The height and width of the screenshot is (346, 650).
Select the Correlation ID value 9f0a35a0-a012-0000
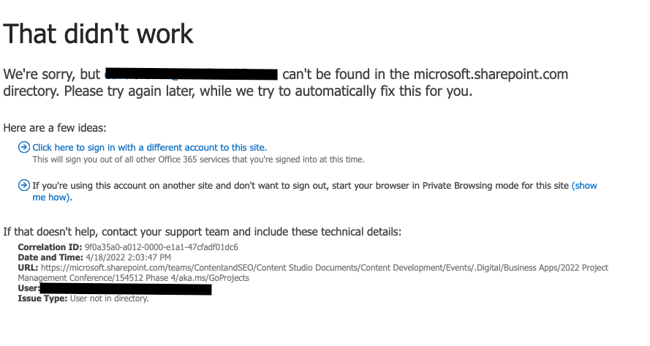click(162, 247)
